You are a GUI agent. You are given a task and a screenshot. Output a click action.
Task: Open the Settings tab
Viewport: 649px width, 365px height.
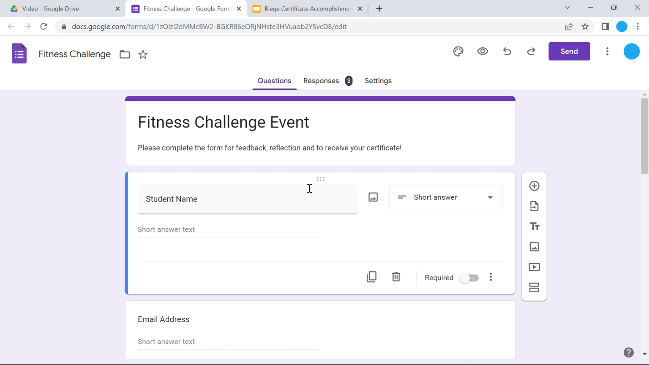pyautogui.click(x=378, y=81)
